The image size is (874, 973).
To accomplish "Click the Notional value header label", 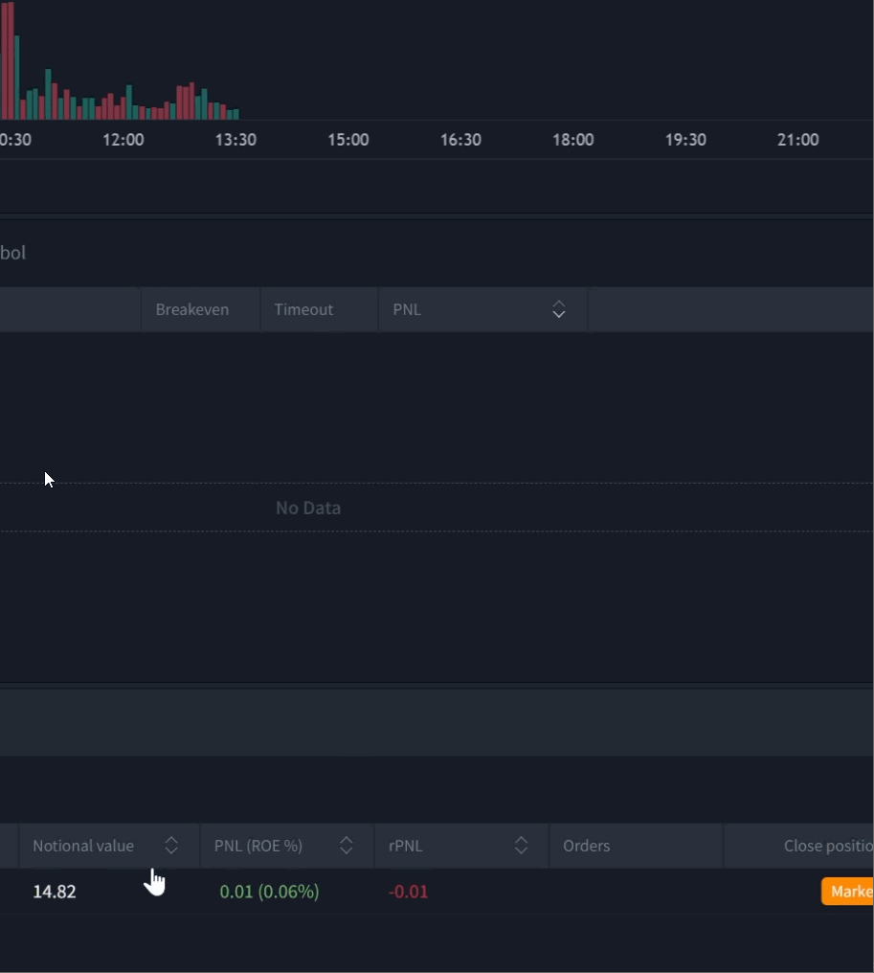I will pos(83,846).
